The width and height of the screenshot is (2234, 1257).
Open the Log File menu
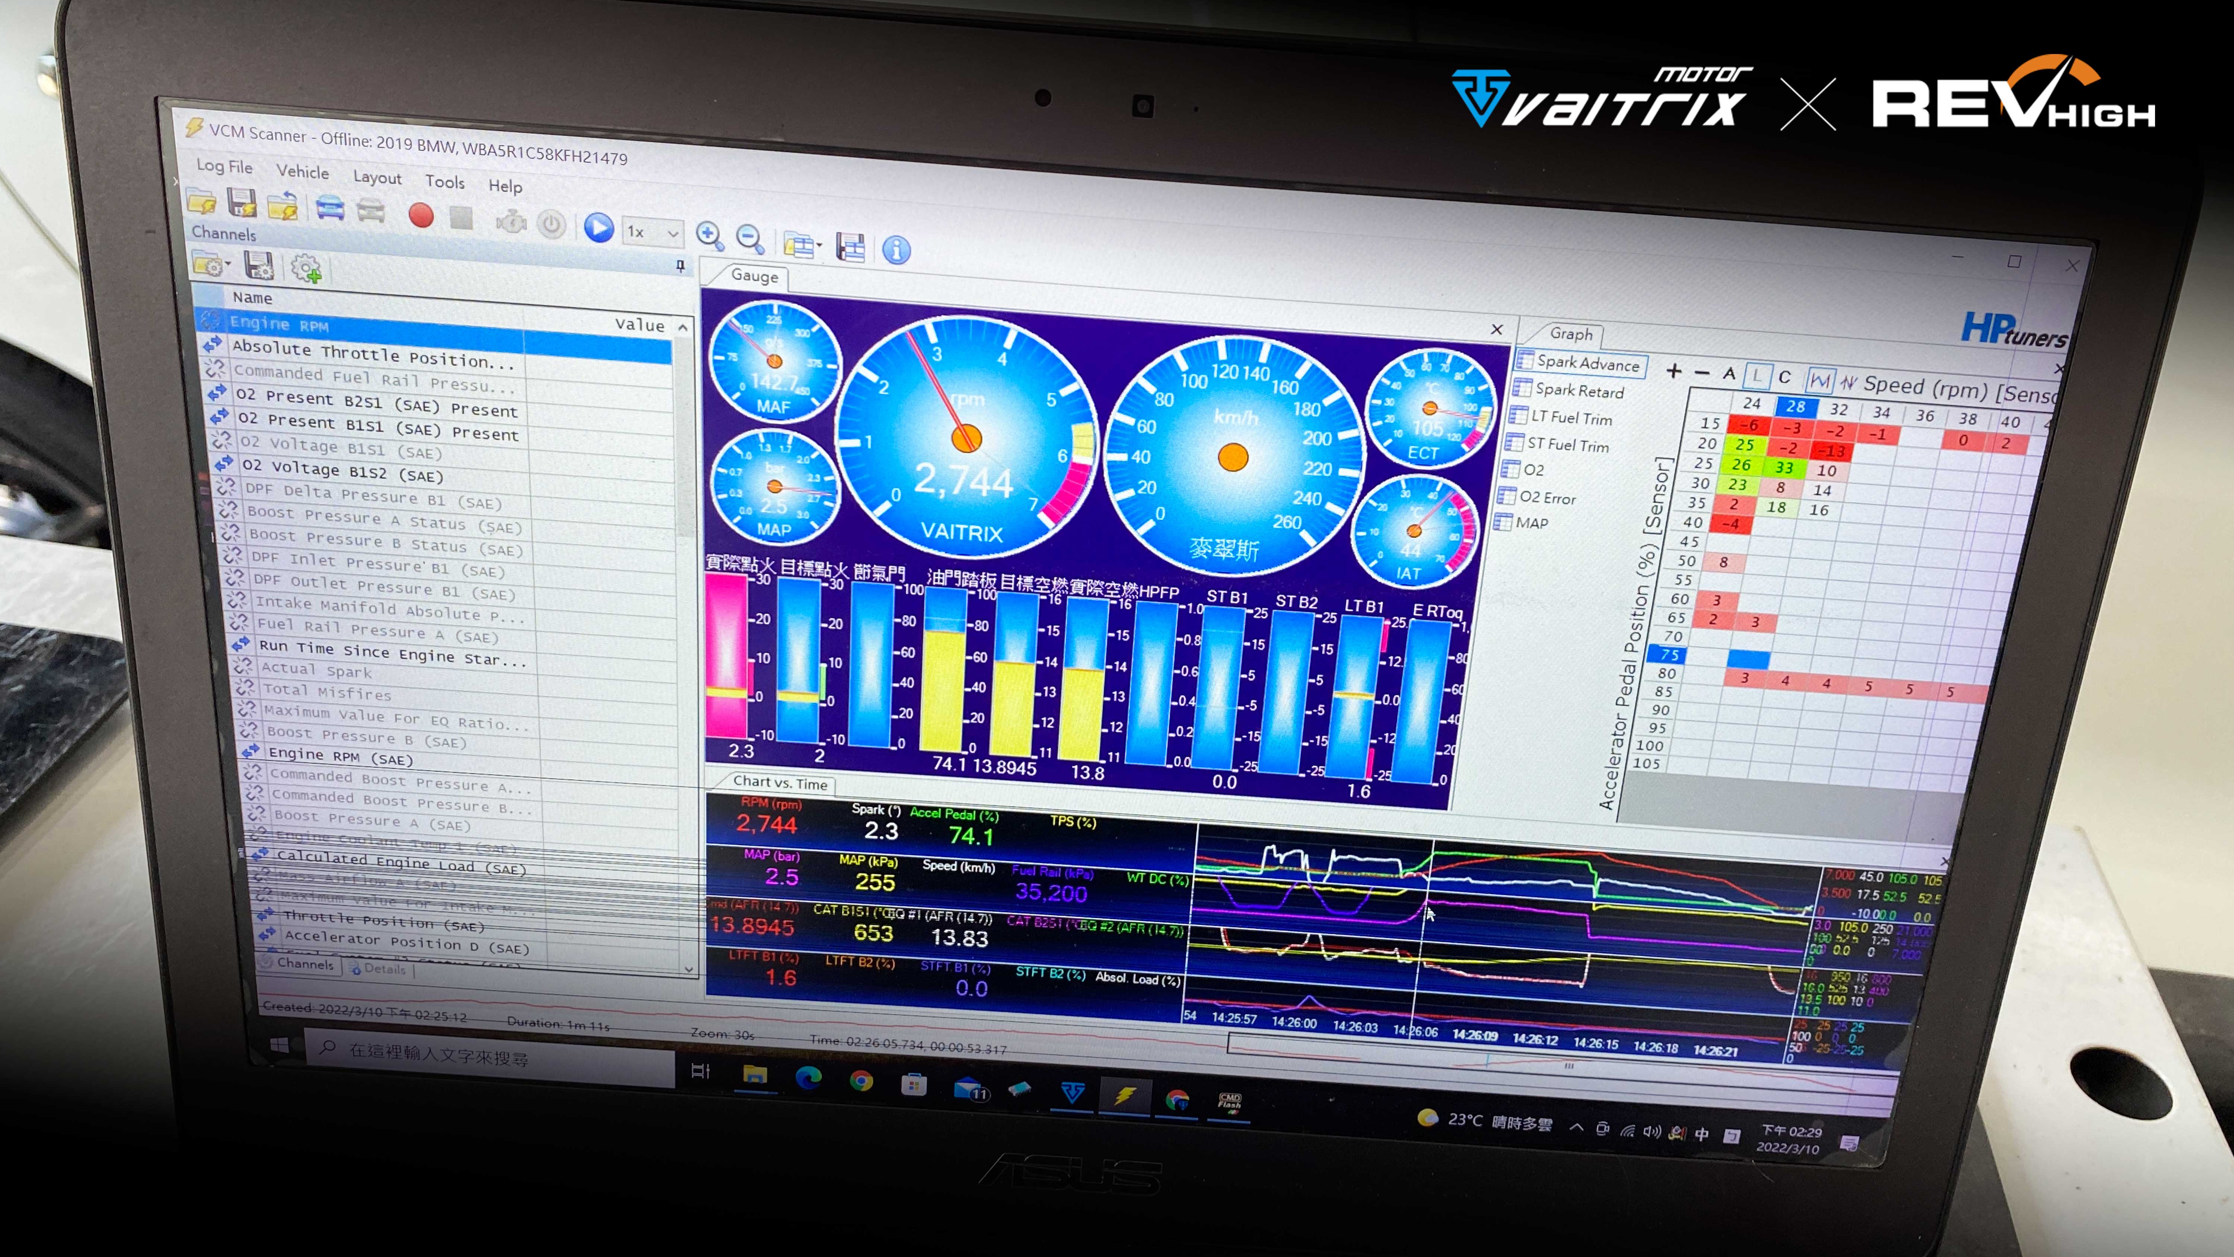225,166
